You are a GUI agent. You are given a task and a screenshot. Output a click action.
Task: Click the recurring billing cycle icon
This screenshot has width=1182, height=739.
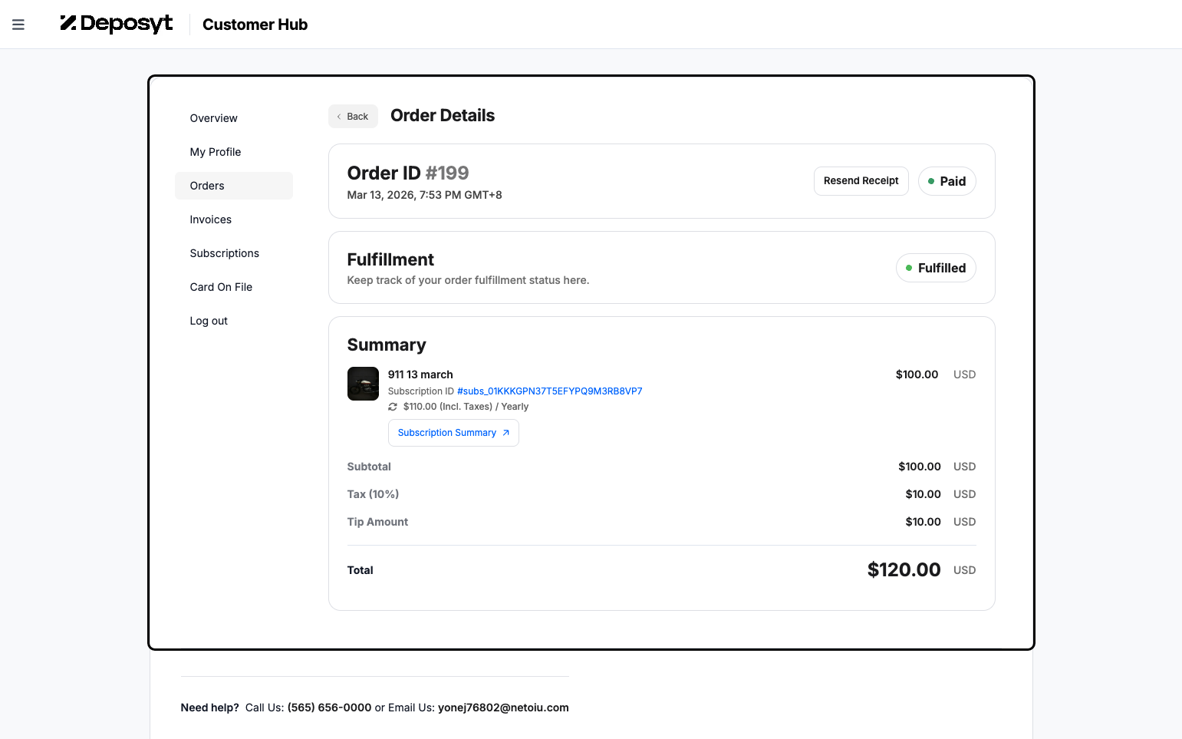pyautogui.click(x=393, y=407)
